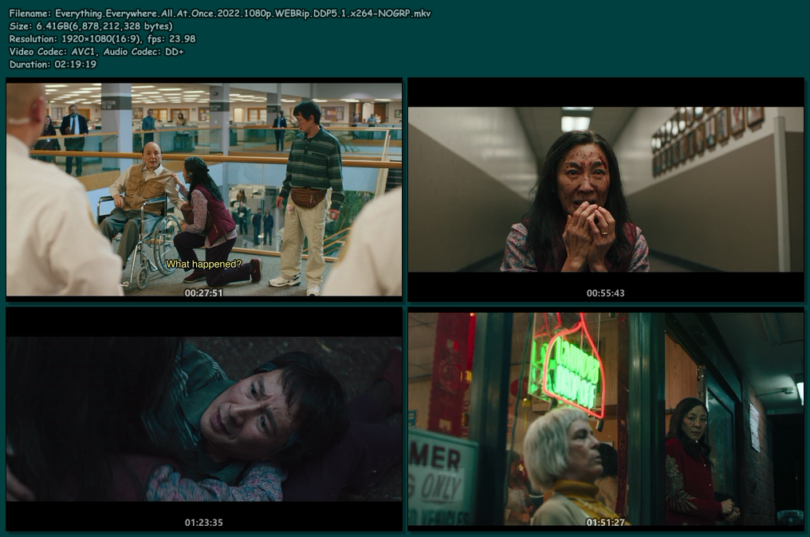This screenshot has height=537, width=810.
Task: Open the thumbnail at 01:51:27
Action: (x=606, y=419)
